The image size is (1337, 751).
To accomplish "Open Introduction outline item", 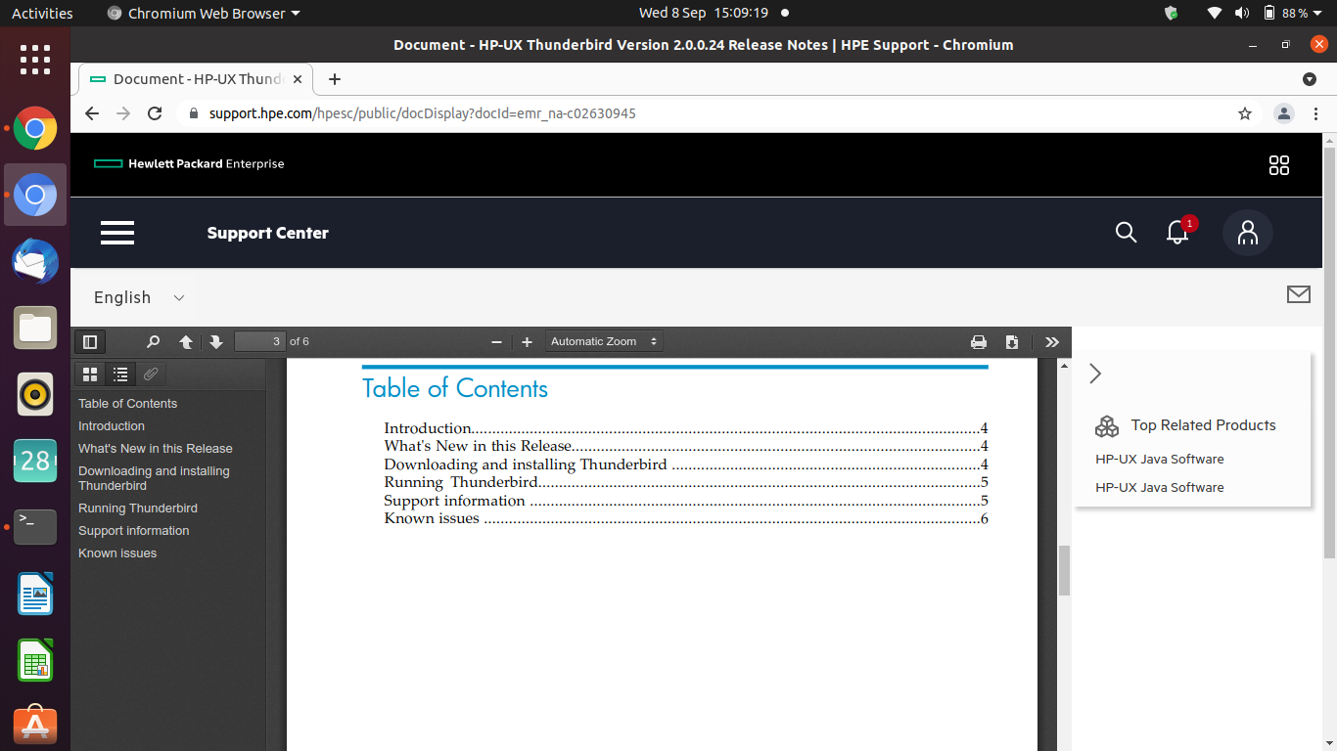I will click(x=112, y=425).
